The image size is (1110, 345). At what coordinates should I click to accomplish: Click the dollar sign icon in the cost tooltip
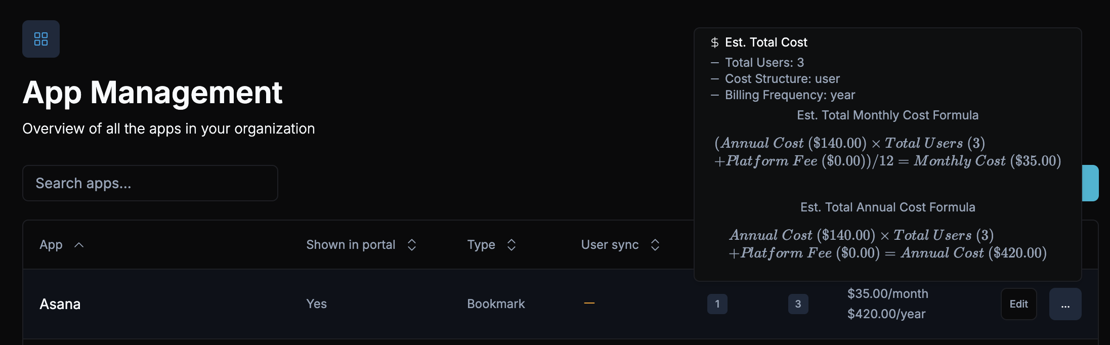click(714, 42)
